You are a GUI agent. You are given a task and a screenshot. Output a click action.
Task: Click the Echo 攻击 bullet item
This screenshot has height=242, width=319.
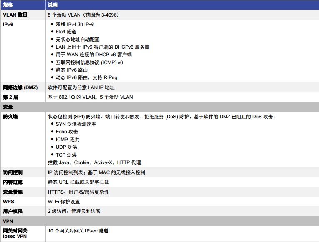coord(67,132)
